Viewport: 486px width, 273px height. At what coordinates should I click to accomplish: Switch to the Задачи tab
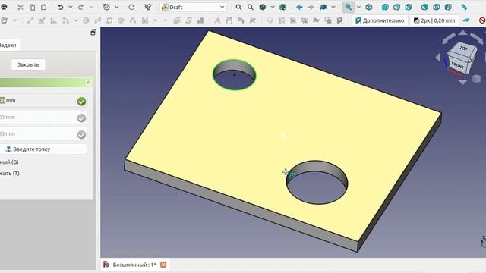pos(8,45)
